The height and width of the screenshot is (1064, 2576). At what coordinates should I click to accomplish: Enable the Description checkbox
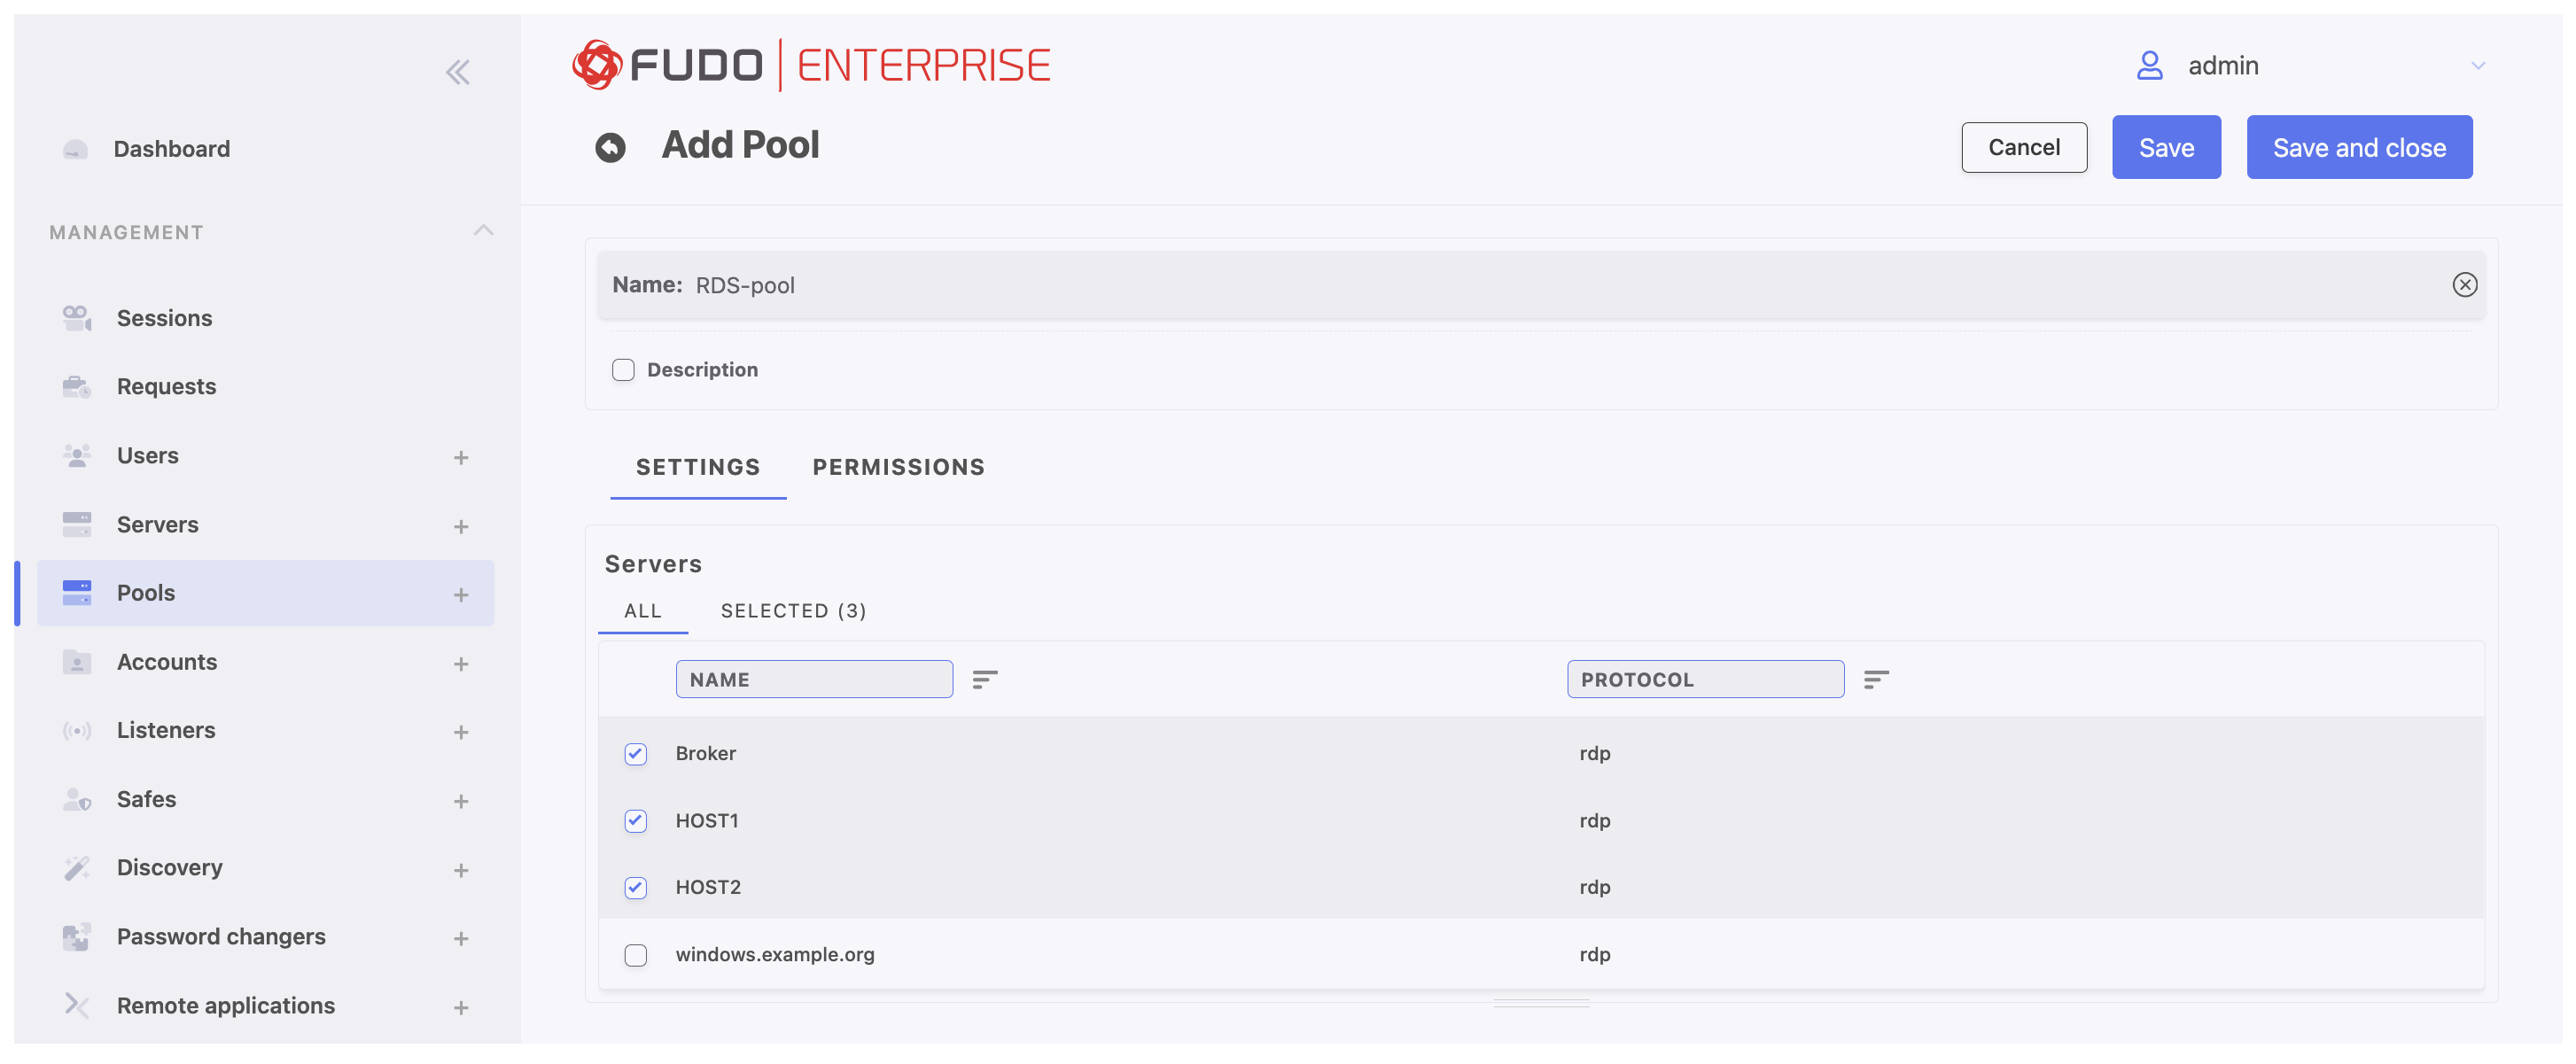[x=623, y=370]
